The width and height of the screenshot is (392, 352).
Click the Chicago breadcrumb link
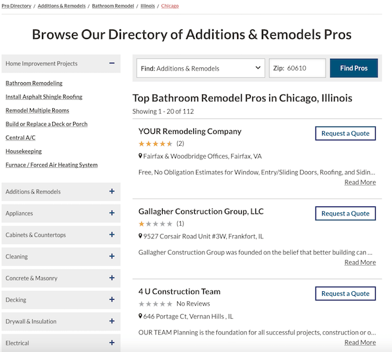(x=170, y=6)
